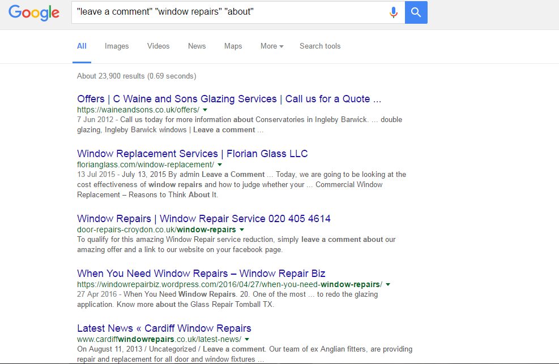Open Window Repair Service 020 405 4614 result

pos(203,219)
